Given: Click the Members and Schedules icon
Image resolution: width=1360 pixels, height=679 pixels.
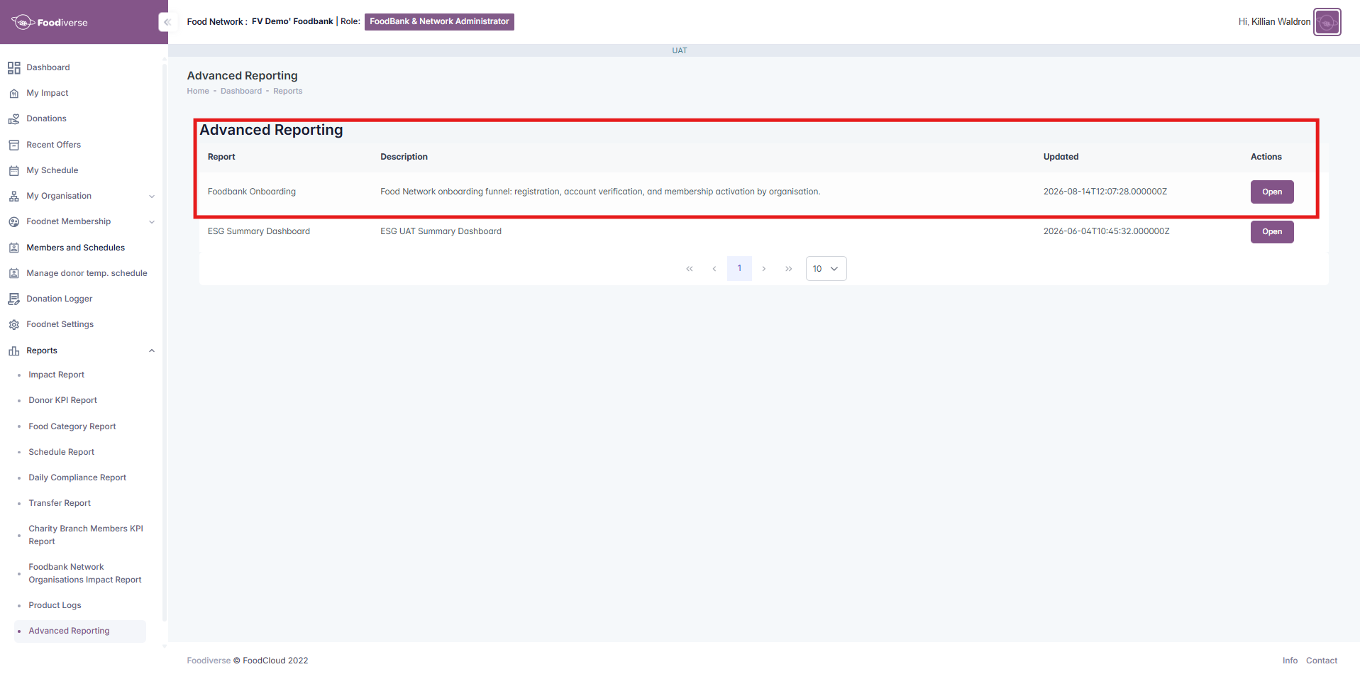Looking at the screenshot, I should (x=13, y=248).
